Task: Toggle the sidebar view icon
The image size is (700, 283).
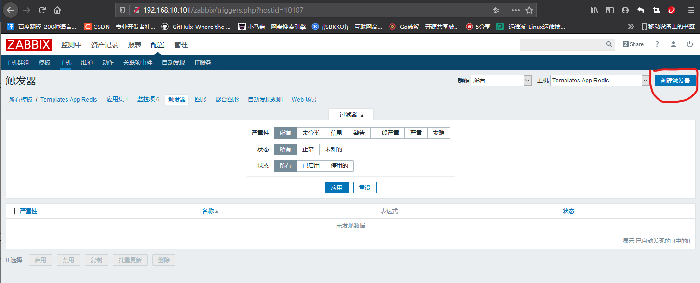Action: tap(610, 10)
